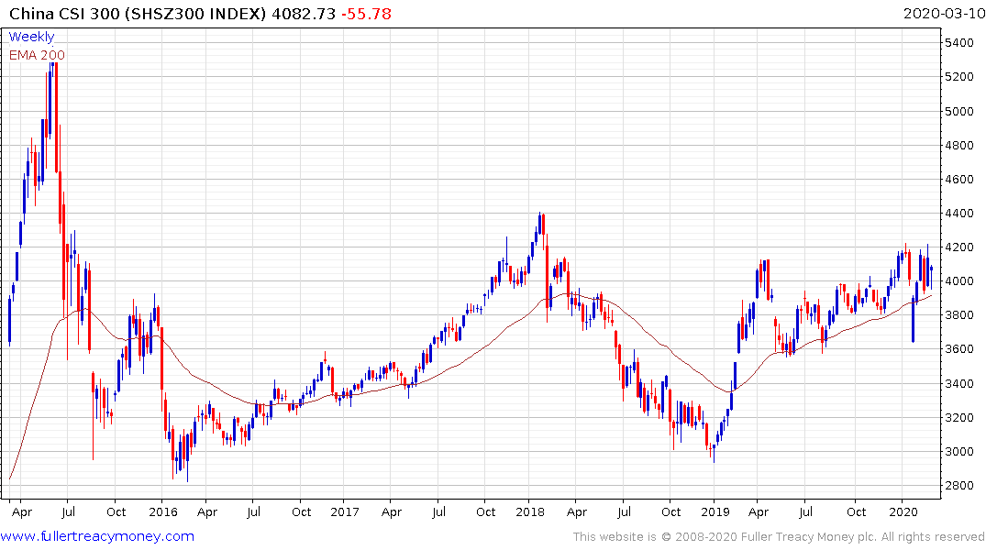Image resolution: width=986 pixels, height=550 pixels.
Task: Click the 5000 price axis label
Action: (x=959, y=111)
